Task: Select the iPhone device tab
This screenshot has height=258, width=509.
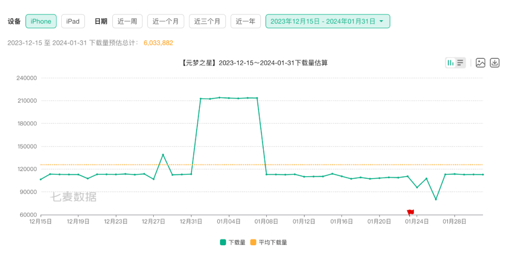Action: [x=41, y=21]
